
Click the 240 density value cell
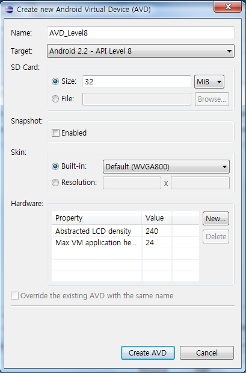[x=157, y=231]
